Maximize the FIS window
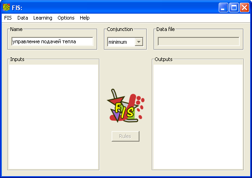Viewport: 252px width, 178px height. [x=234, y=8]
